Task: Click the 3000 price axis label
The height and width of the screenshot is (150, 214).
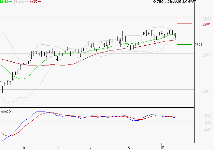Action: coord(207,18)
